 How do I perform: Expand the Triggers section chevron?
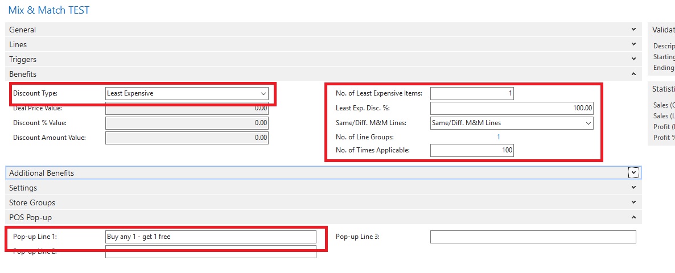coord(634,59)
